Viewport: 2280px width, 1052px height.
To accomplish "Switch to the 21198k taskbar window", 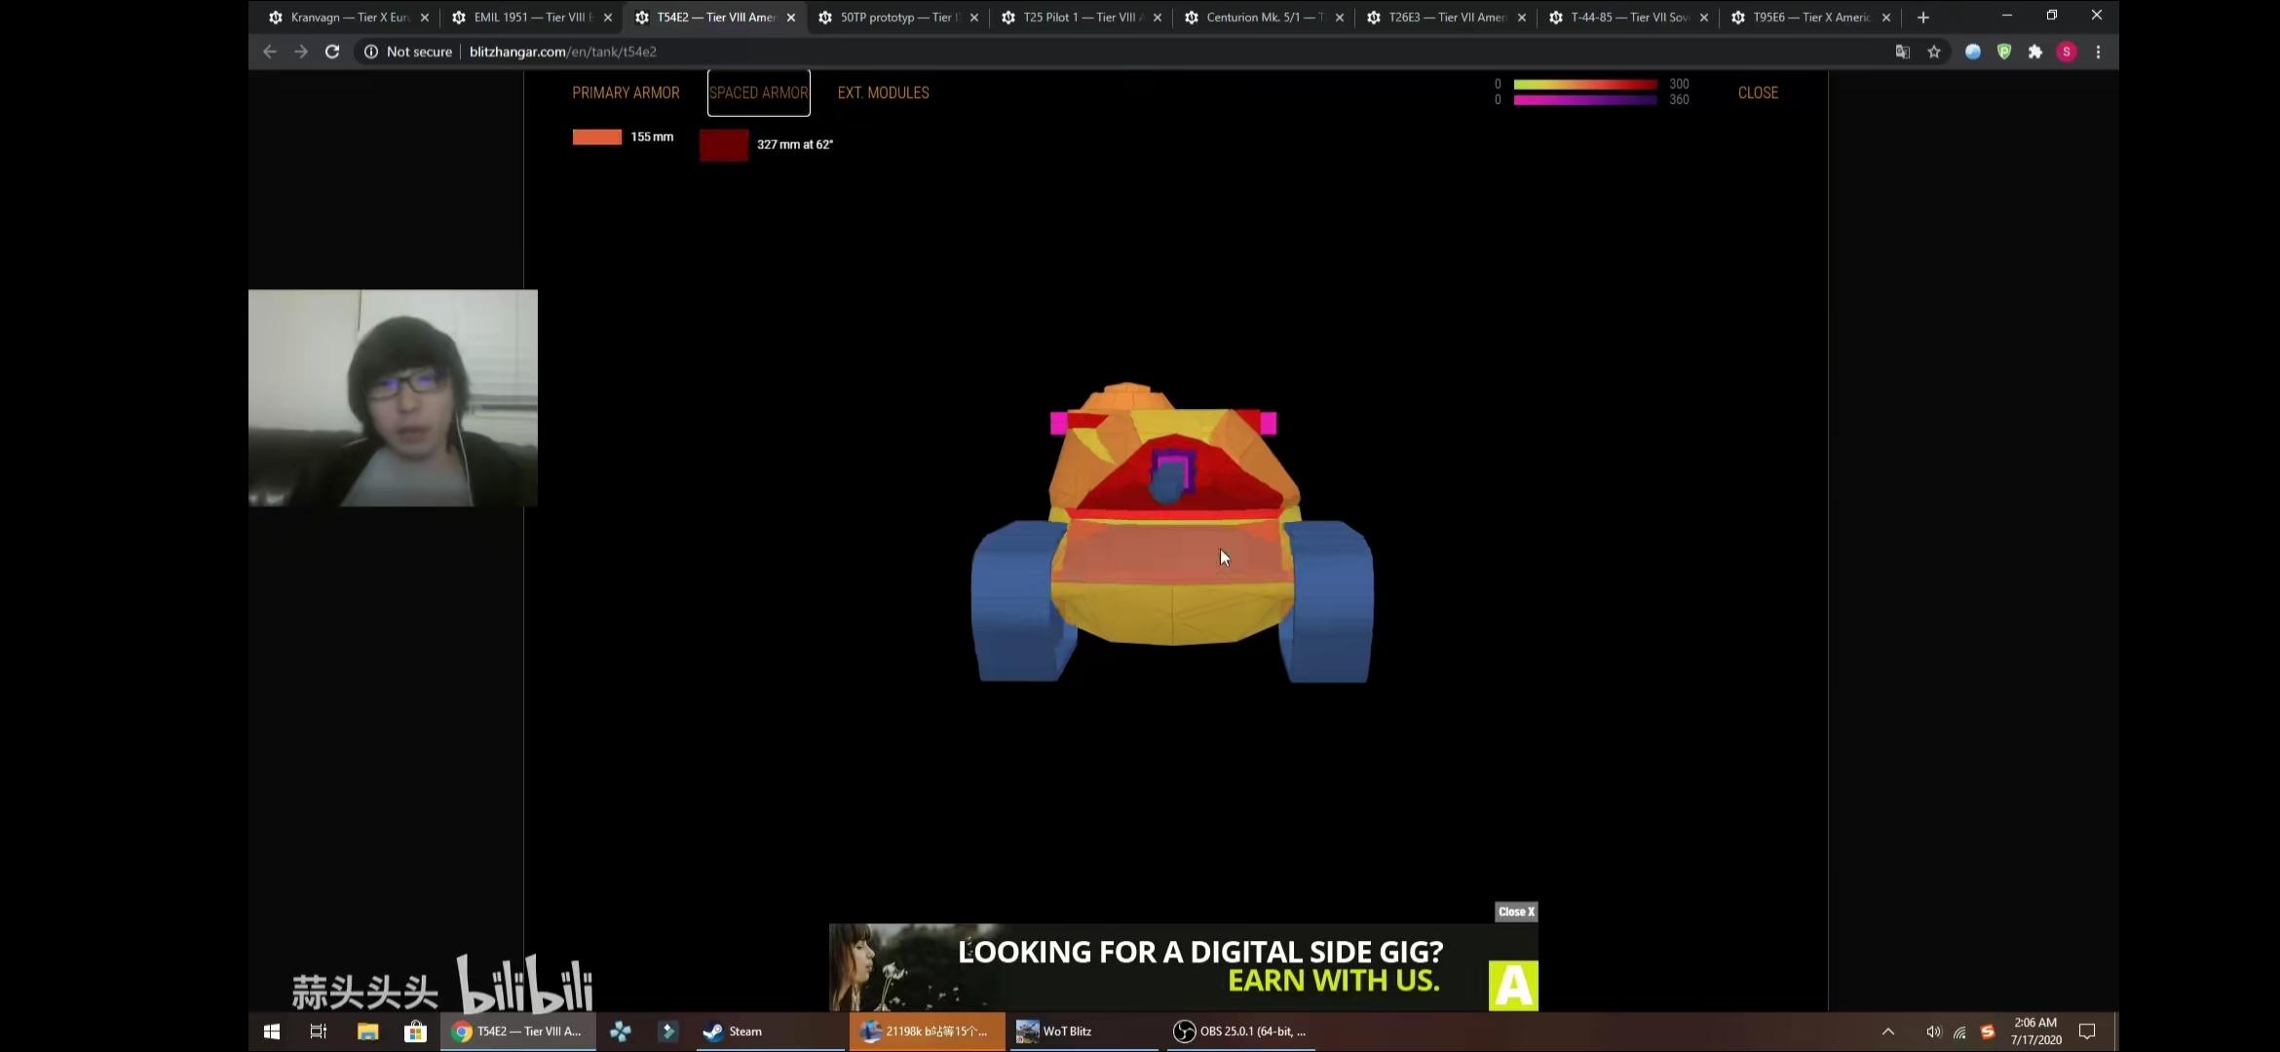I will [927, 1031].
